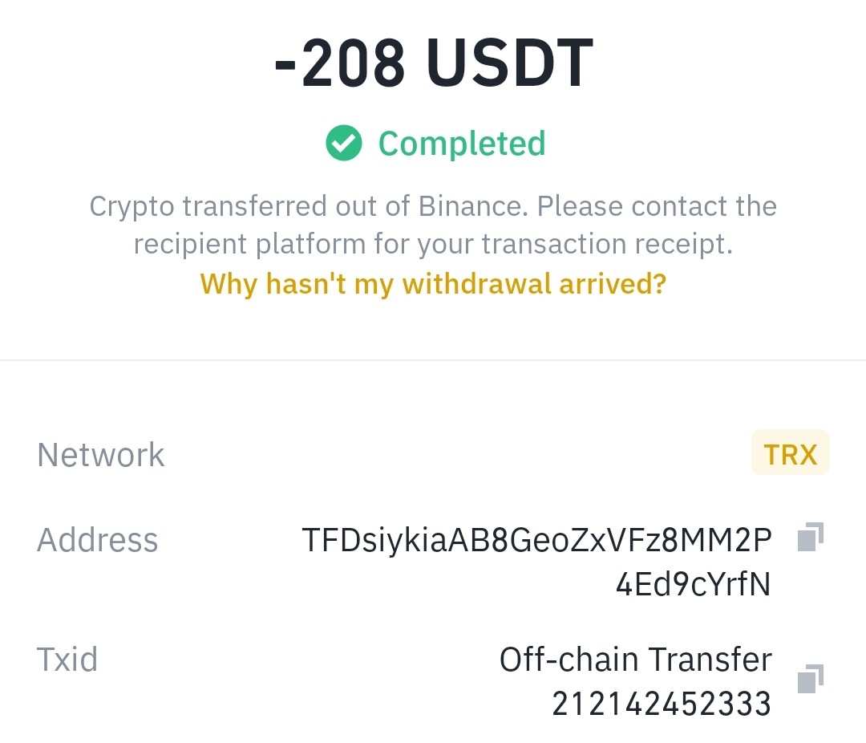Select the address text starting with TFDsiykia

(x=536, y=561)
